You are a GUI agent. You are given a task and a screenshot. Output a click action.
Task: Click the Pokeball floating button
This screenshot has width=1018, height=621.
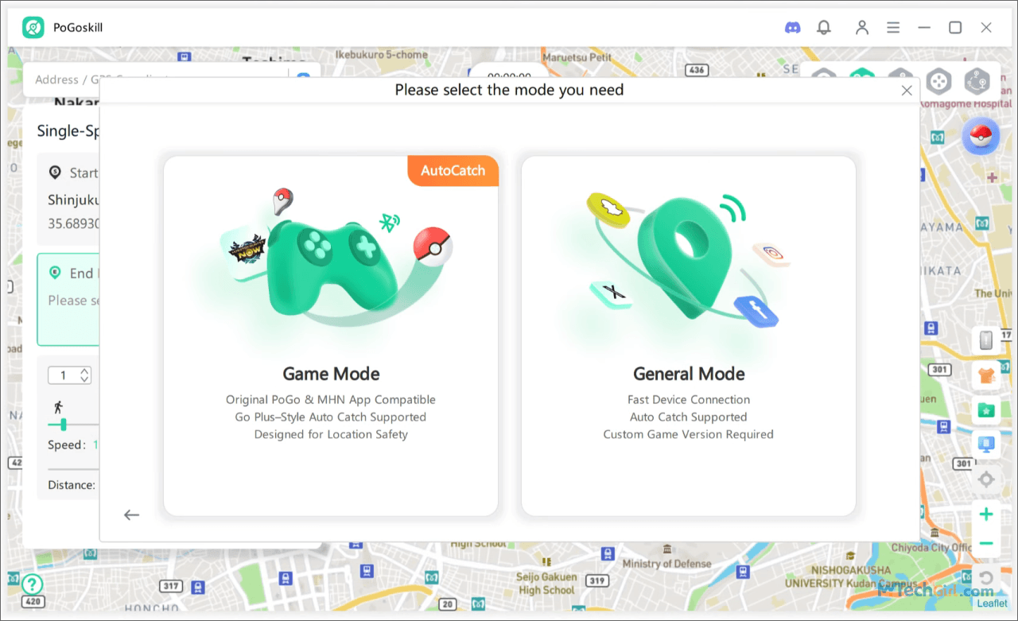[981, 137]
